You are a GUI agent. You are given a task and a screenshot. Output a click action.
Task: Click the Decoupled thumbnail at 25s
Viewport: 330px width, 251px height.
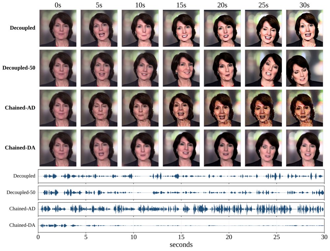263,28
